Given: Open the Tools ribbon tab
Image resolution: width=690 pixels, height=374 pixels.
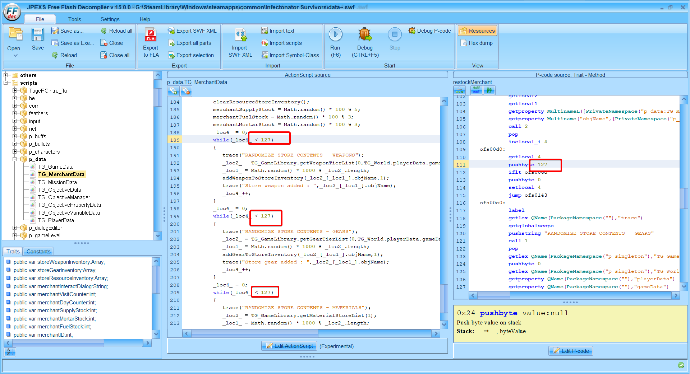Looking at the screenshot, I should (x=75, y=19).
